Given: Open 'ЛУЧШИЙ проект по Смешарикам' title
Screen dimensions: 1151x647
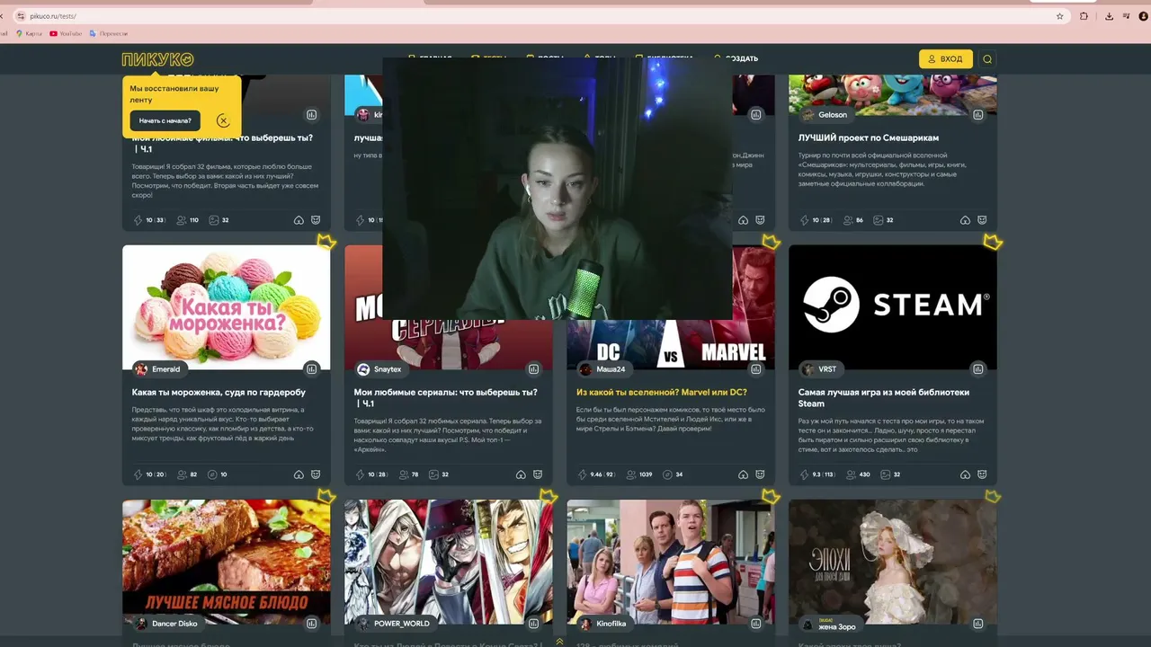Looking at the screenshot, I should (869, 138).
